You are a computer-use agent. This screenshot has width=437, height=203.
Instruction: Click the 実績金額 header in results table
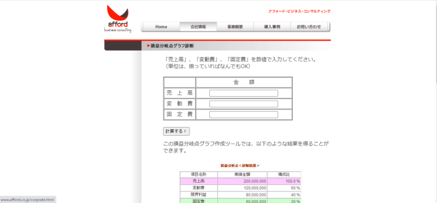coord(243,175)
